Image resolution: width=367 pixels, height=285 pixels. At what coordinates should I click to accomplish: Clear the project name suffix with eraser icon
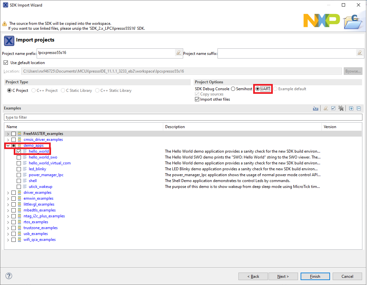[359, 53]
